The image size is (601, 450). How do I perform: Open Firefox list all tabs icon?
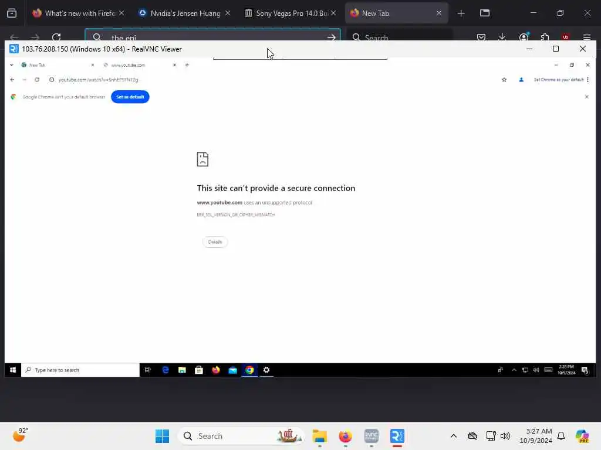[12, 13]
